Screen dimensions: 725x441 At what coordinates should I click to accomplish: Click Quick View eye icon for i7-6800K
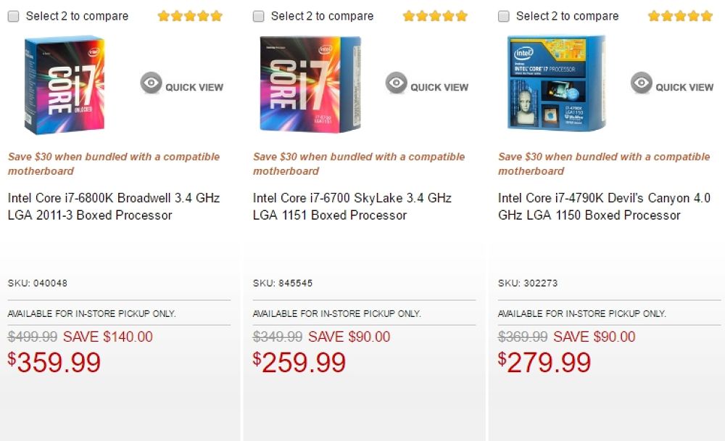tap(151, 83)
